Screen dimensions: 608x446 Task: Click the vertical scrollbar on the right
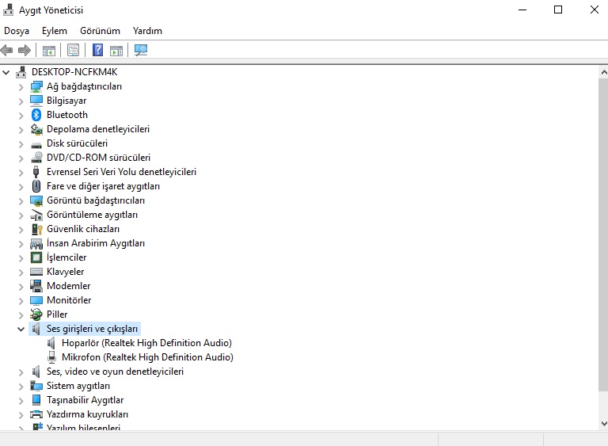601,238
